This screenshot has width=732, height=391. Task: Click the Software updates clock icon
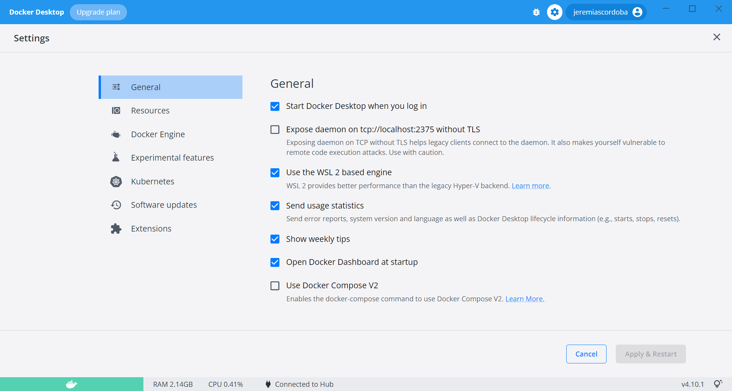116,205
